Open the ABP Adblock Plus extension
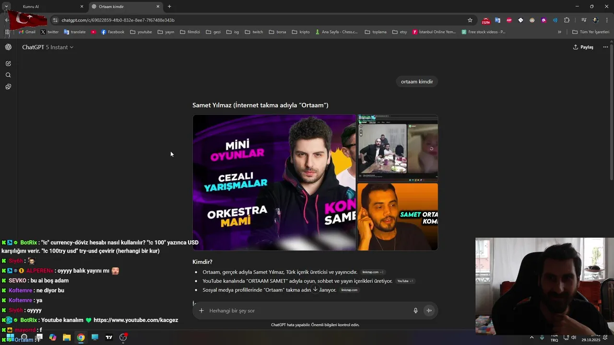 [509, 20]
